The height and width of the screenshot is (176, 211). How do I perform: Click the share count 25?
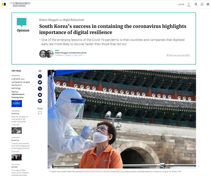coord(40,71)
